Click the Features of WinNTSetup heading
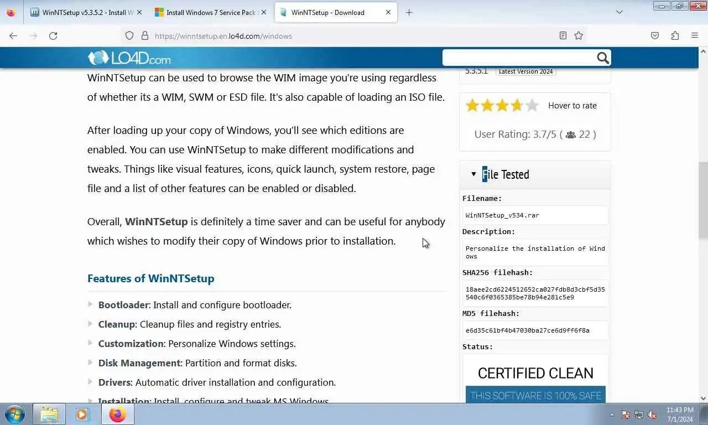708x425 pixels. pyautogui.click(x=150, y=278)
